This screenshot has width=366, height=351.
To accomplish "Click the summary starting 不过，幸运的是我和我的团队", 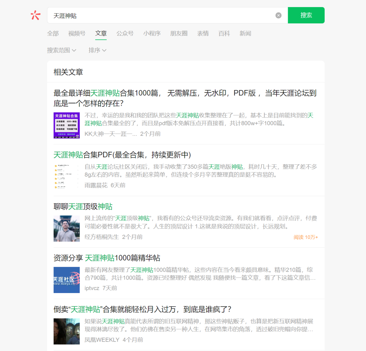I will coord(199,119).
